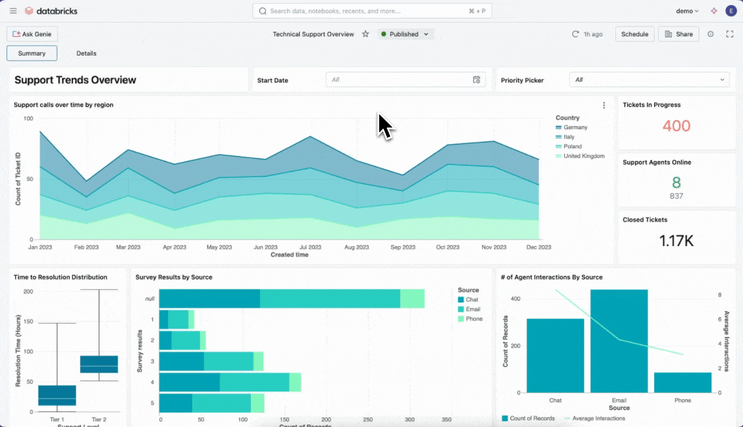The height and width of the screenshot is (427, 743).
Task: Select the Summary tab
Action: click(x=32, y=53)
